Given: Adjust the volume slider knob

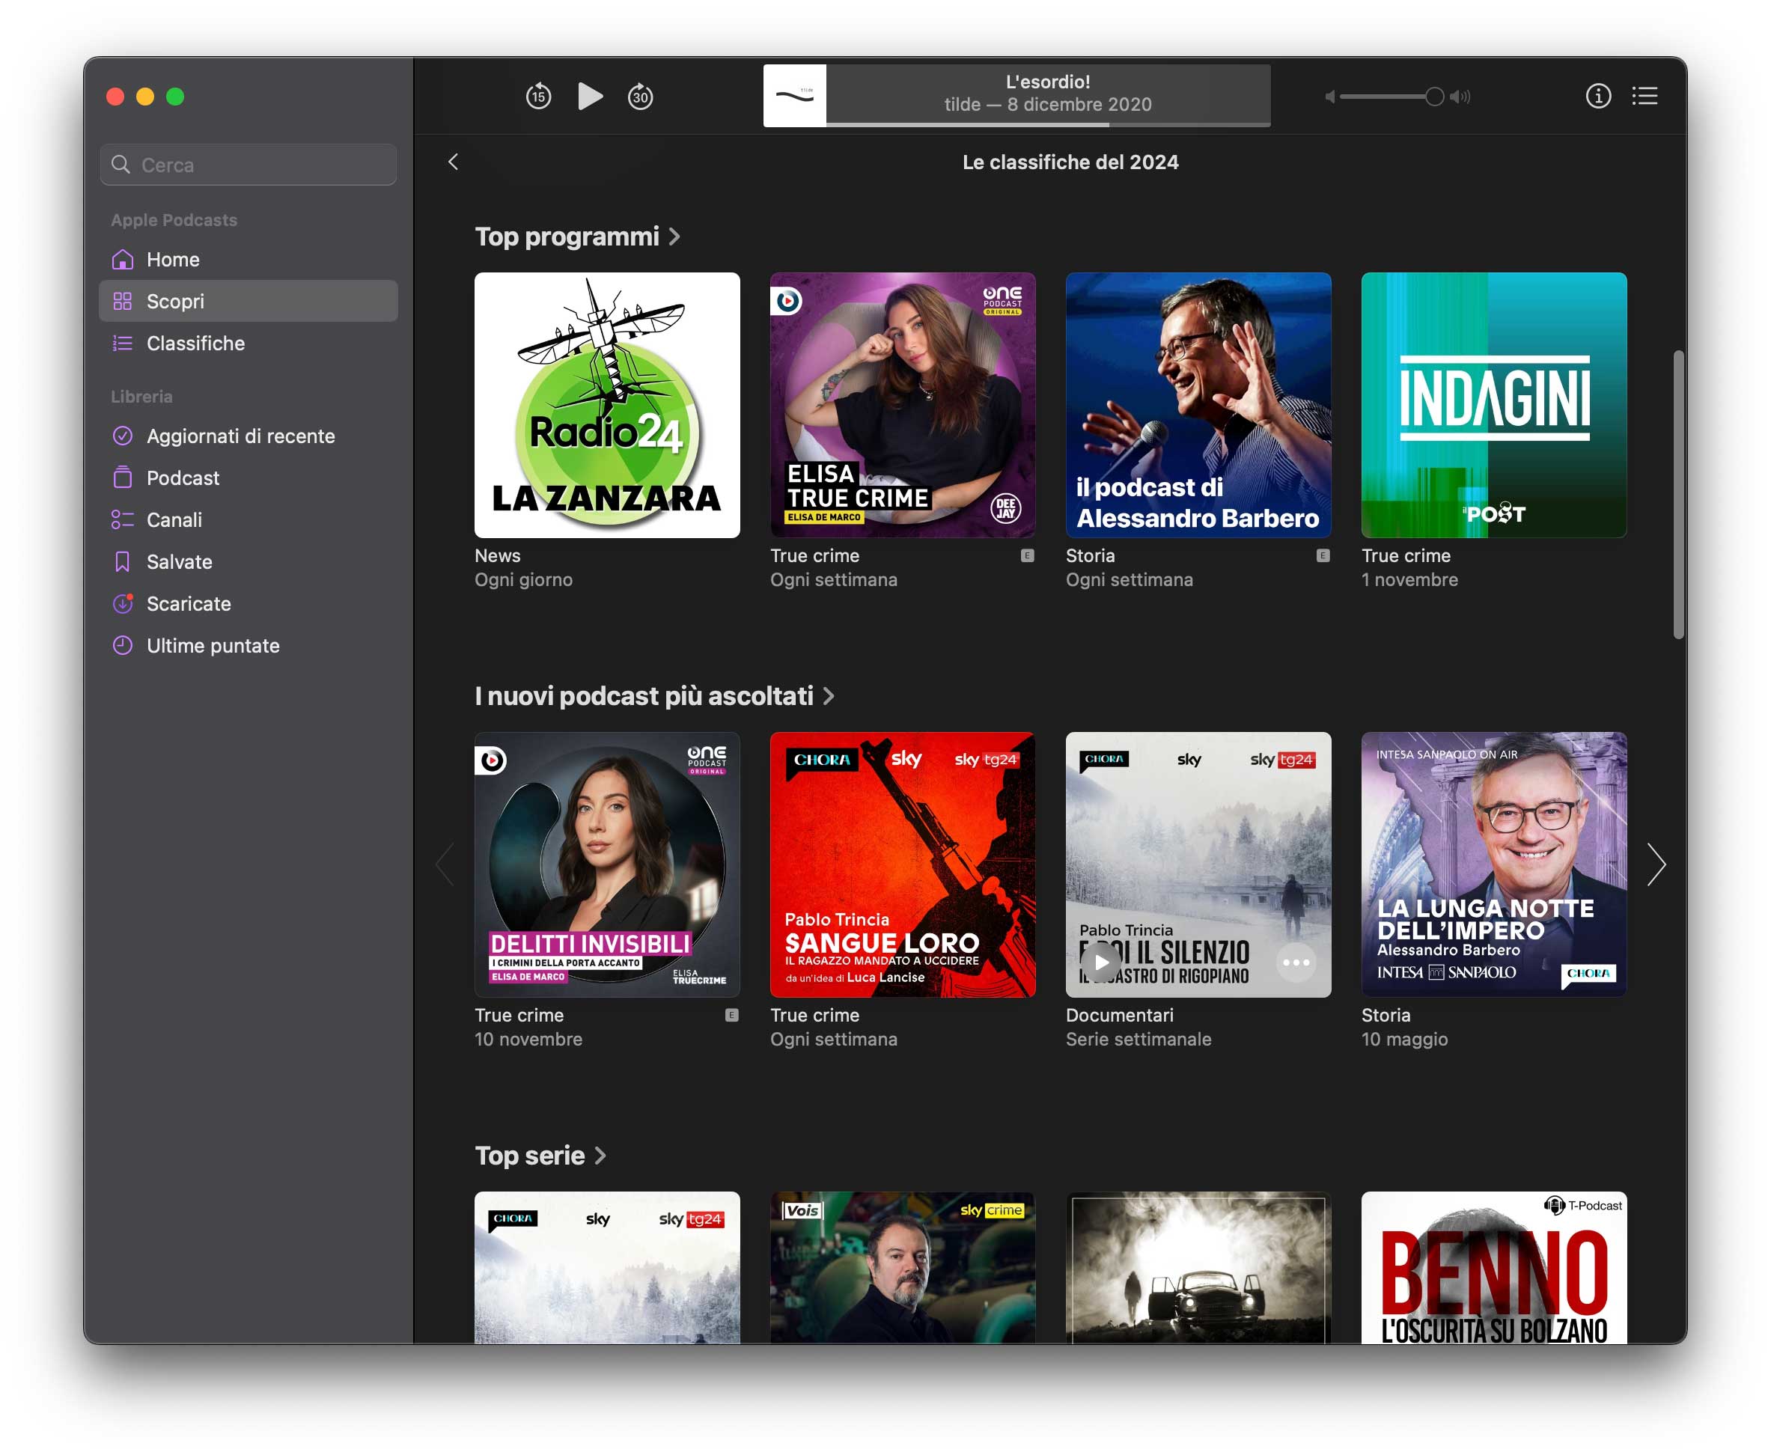Looking at the screenshot, I should tap(1434, 97).
